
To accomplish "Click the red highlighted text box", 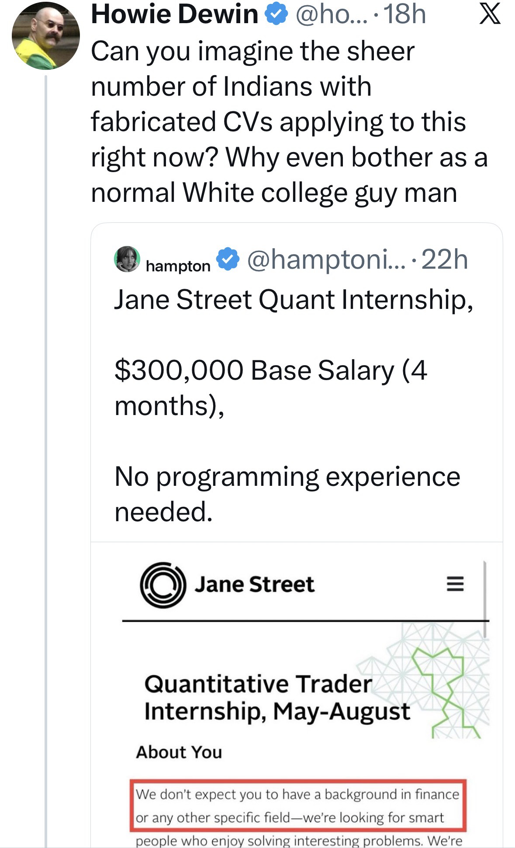I will pyautogui.click(x=298, y=805).
